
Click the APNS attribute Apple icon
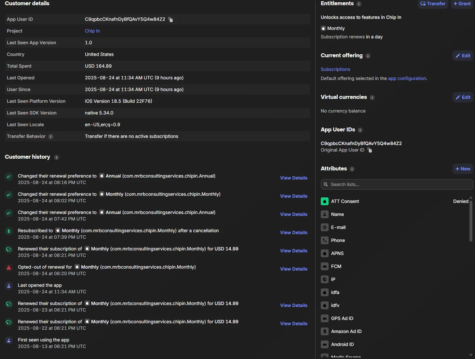pos(325,253)
